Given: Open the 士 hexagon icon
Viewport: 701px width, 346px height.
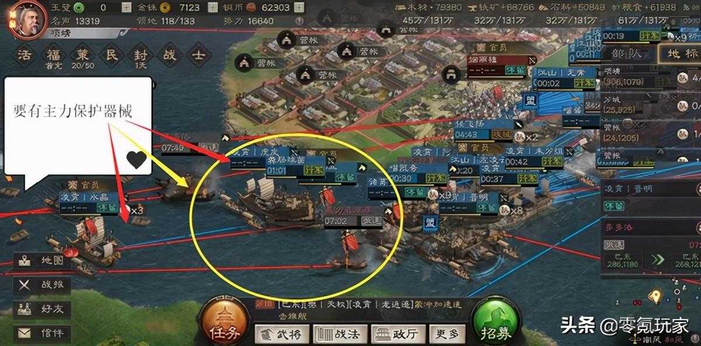Looking at the screenshot, I should [x=198, y=57].
